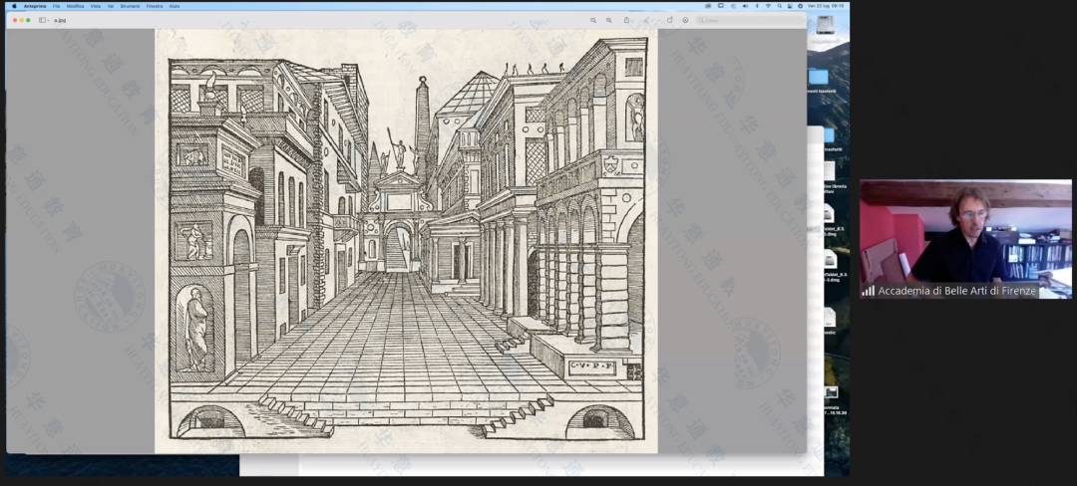Open Spotlight search in menu bar
Viewport: 1077px width, 486px height.
[x=780, y=6]
